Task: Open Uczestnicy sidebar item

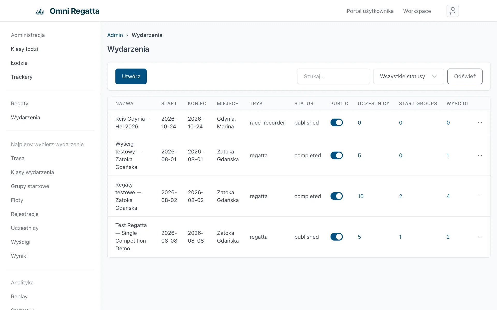Action: pos(25,228)
